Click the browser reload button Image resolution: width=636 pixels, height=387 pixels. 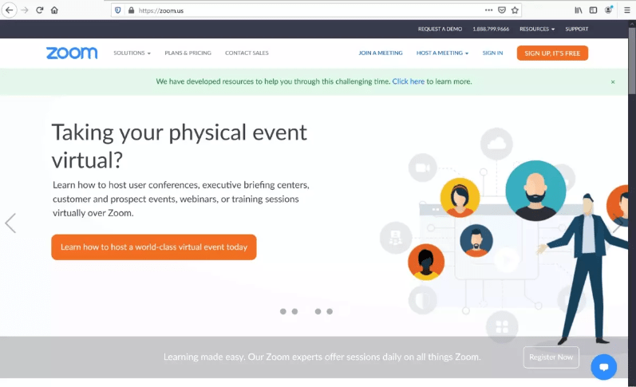(x=39, y=10)
